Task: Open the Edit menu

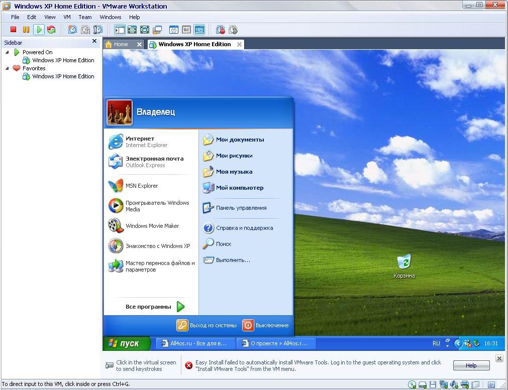Action: point(32,17)
